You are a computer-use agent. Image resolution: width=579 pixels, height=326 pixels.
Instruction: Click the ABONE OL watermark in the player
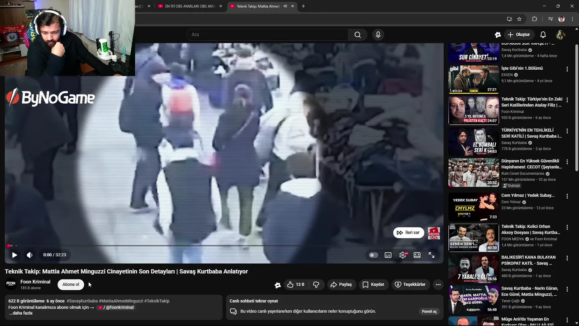[x=434, y=233]
